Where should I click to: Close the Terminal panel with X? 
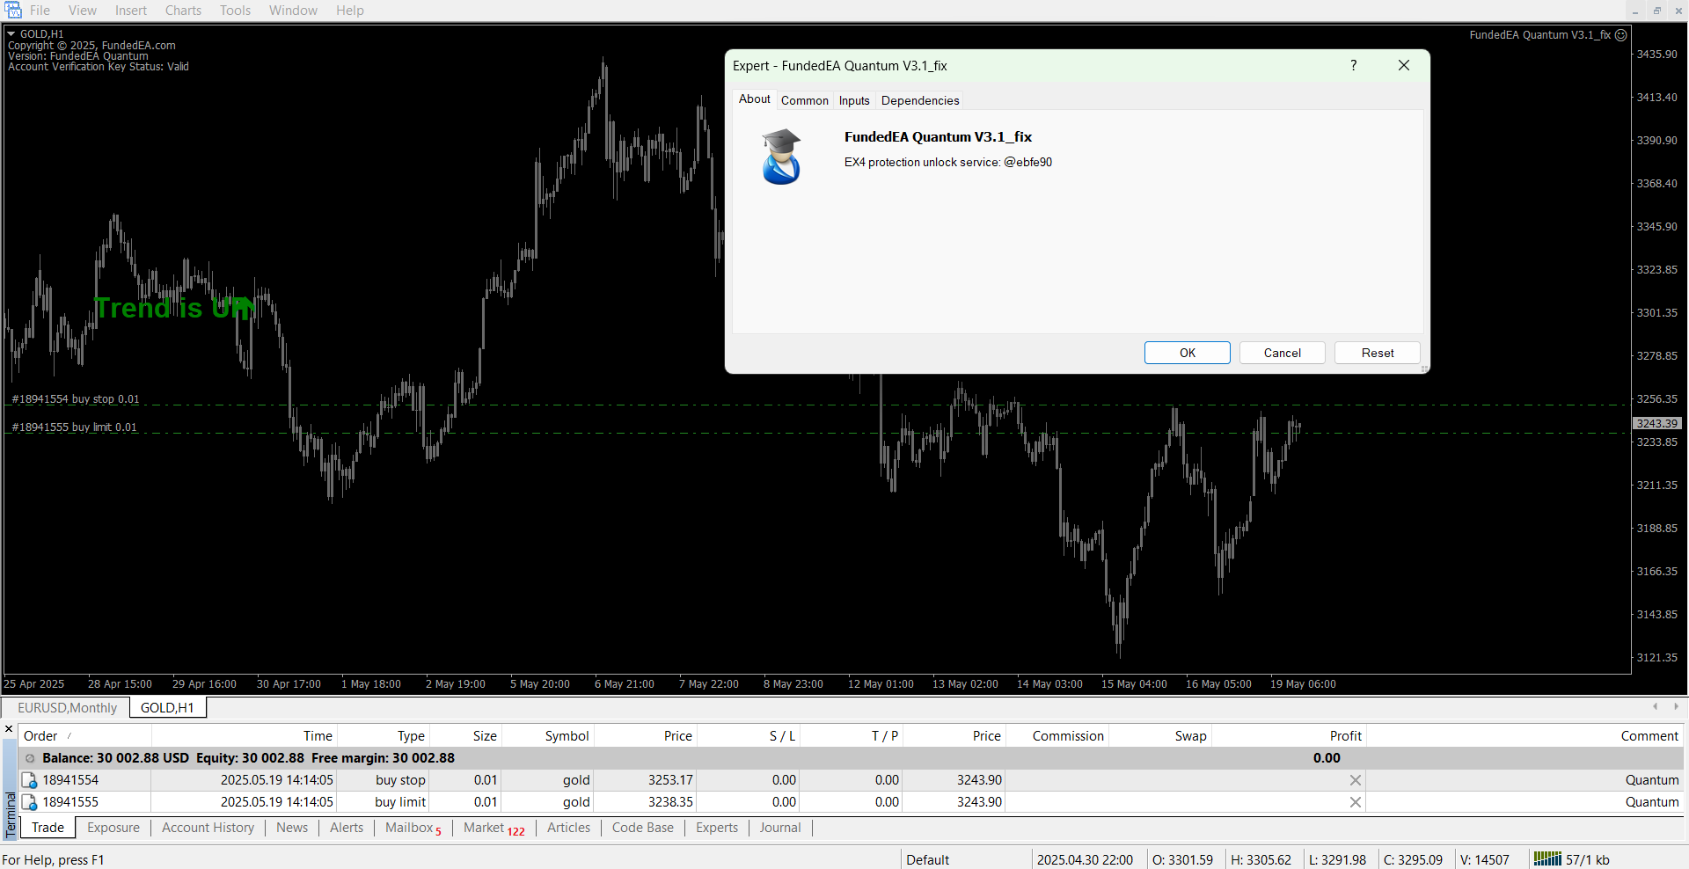point(9,729)
